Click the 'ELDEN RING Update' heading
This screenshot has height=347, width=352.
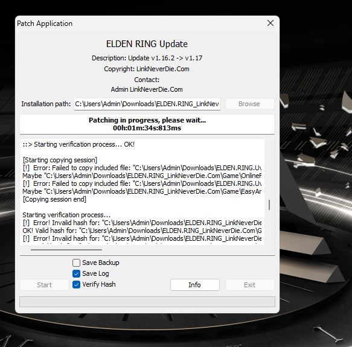click(x=147, y=44)
